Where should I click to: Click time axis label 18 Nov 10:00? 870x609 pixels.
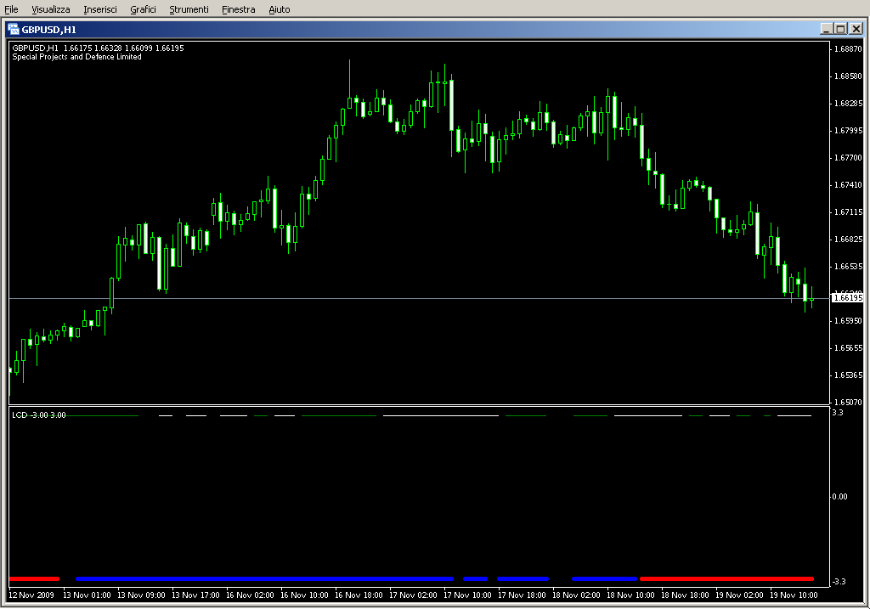[x=631, y=595]
